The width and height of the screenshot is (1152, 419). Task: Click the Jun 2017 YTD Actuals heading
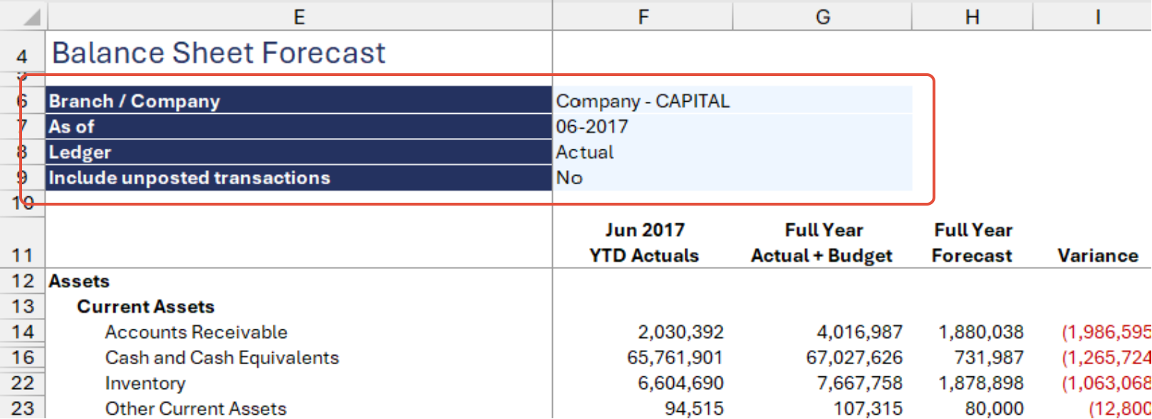(x=644, y=243)
